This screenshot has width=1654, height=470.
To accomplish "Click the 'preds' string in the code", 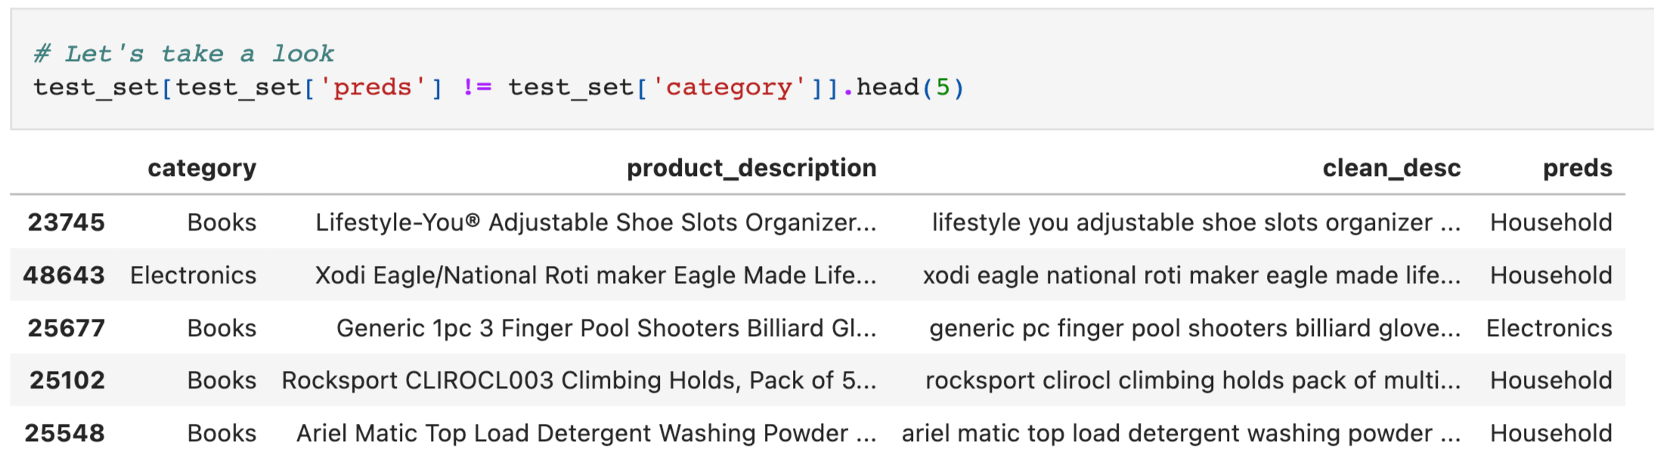I will pos(373,88).
